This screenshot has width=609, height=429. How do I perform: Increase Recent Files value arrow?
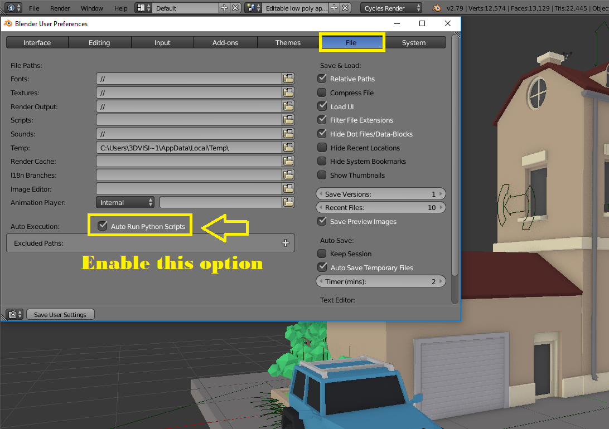(441, 207)
